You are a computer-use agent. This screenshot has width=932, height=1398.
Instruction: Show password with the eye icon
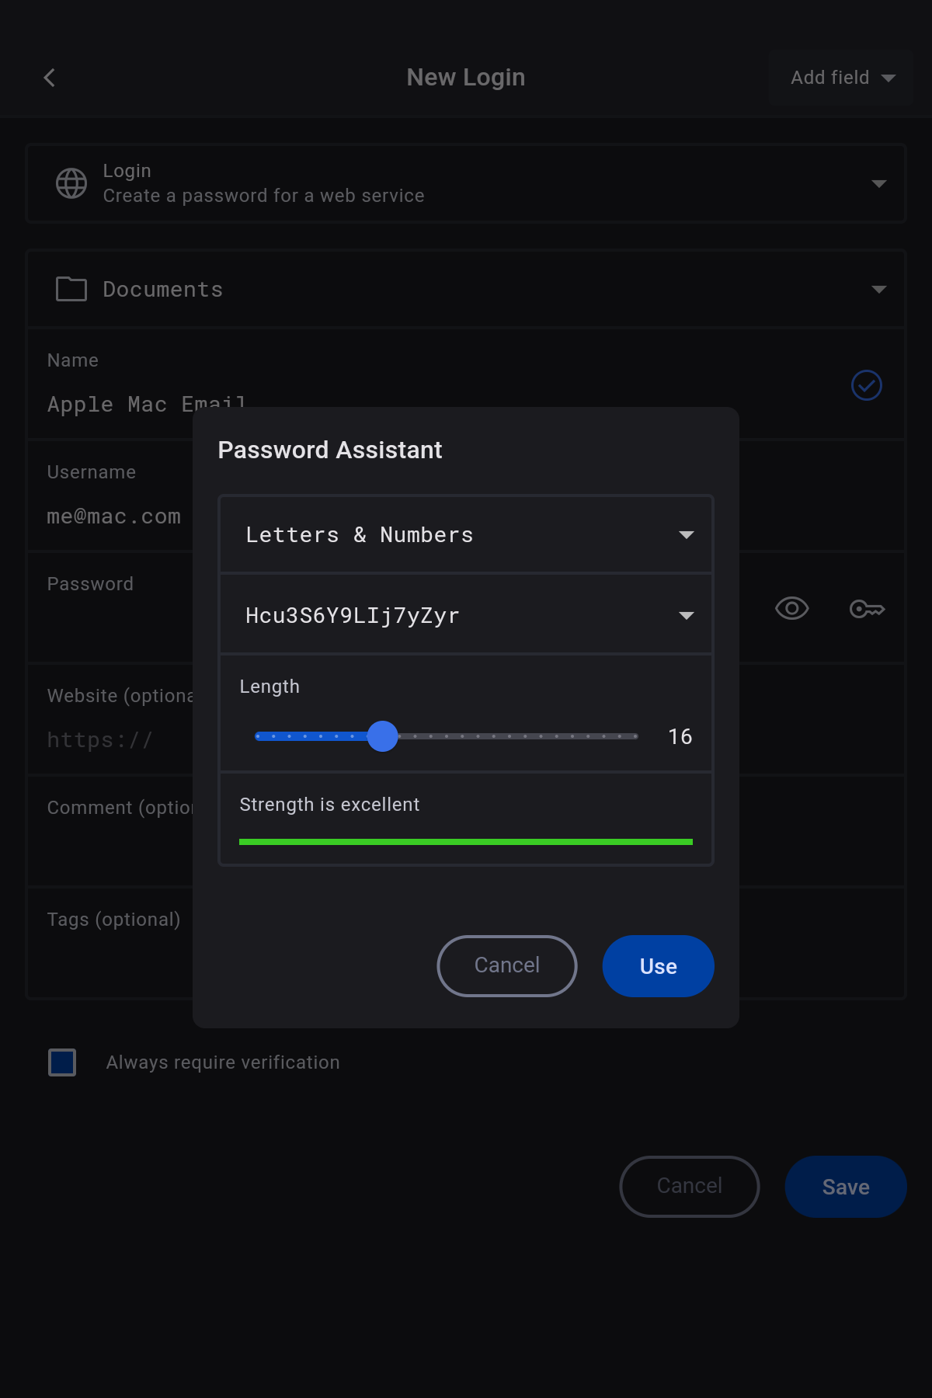pos(791,609)
